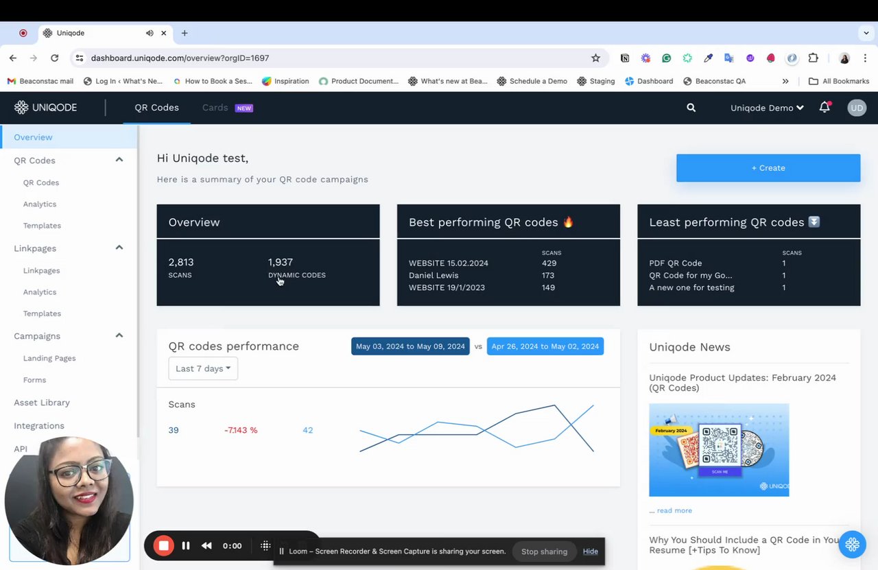Click the eyedropper color picker extension
The width and height of the screenshot is (878, 570).
(x=709, y=58)
